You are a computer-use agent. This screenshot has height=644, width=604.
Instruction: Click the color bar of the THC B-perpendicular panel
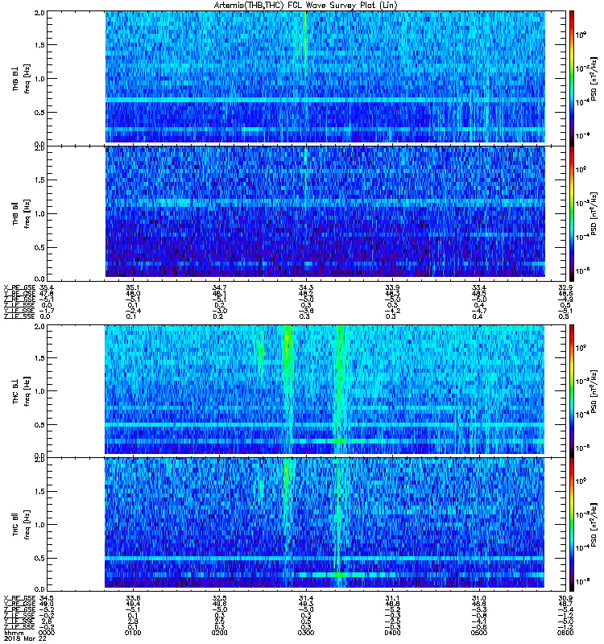pyautogui.click(x=572, y=391)
